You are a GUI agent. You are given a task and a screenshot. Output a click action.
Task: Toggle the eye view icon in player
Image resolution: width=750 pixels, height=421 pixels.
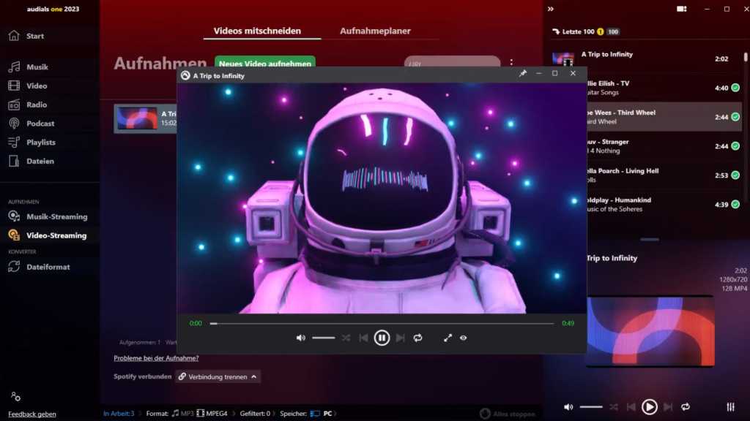pos(463,338)
